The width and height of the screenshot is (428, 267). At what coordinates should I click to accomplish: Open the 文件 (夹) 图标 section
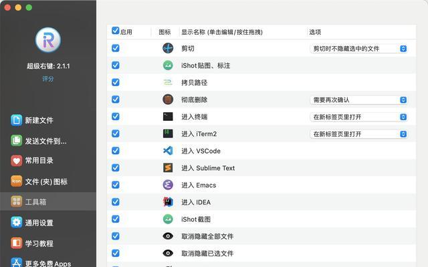48,181
